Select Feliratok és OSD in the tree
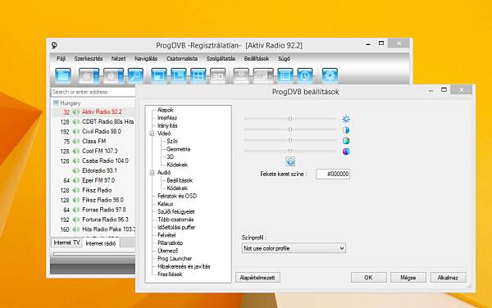The image size is (492, 308). tap(177, 196)
